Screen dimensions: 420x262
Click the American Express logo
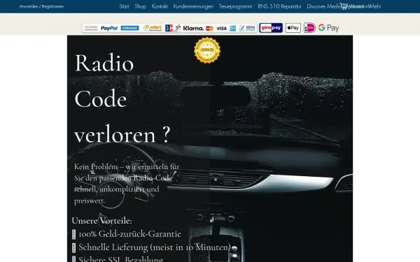pyautogui.click(x=233, y=29)
